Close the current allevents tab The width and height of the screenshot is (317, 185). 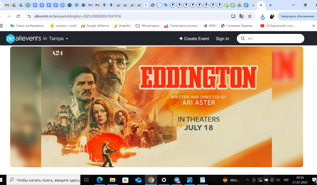(x=261, y=5)
